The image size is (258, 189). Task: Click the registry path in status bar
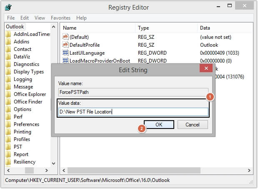(x=88, y=180)
